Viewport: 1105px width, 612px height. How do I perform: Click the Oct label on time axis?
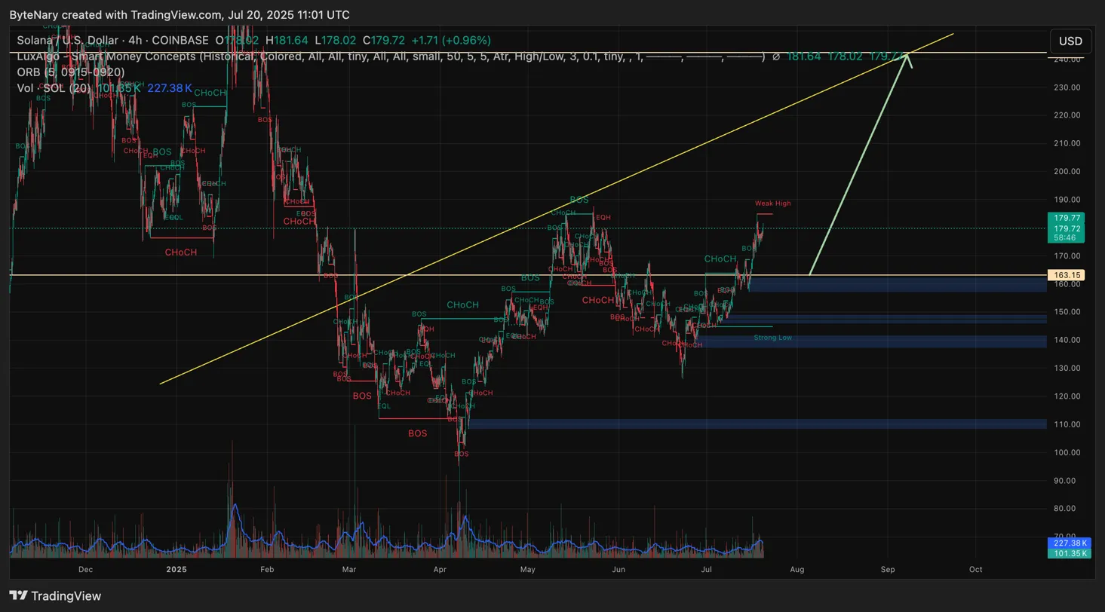(975, 570)
